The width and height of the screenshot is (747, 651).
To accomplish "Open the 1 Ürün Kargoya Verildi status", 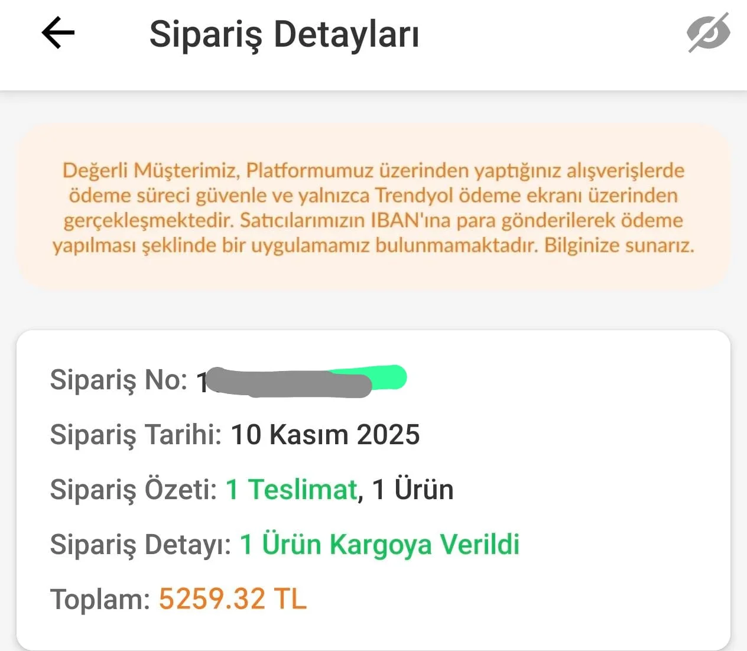I will 379,544.
